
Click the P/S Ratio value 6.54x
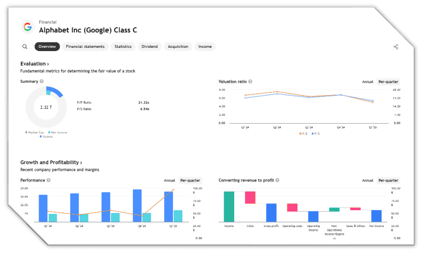point(145,109)
